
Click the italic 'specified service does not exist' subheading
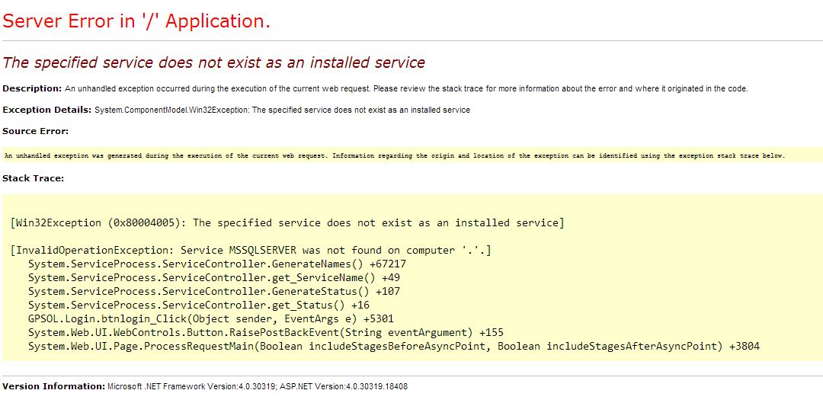coord(213,62)
